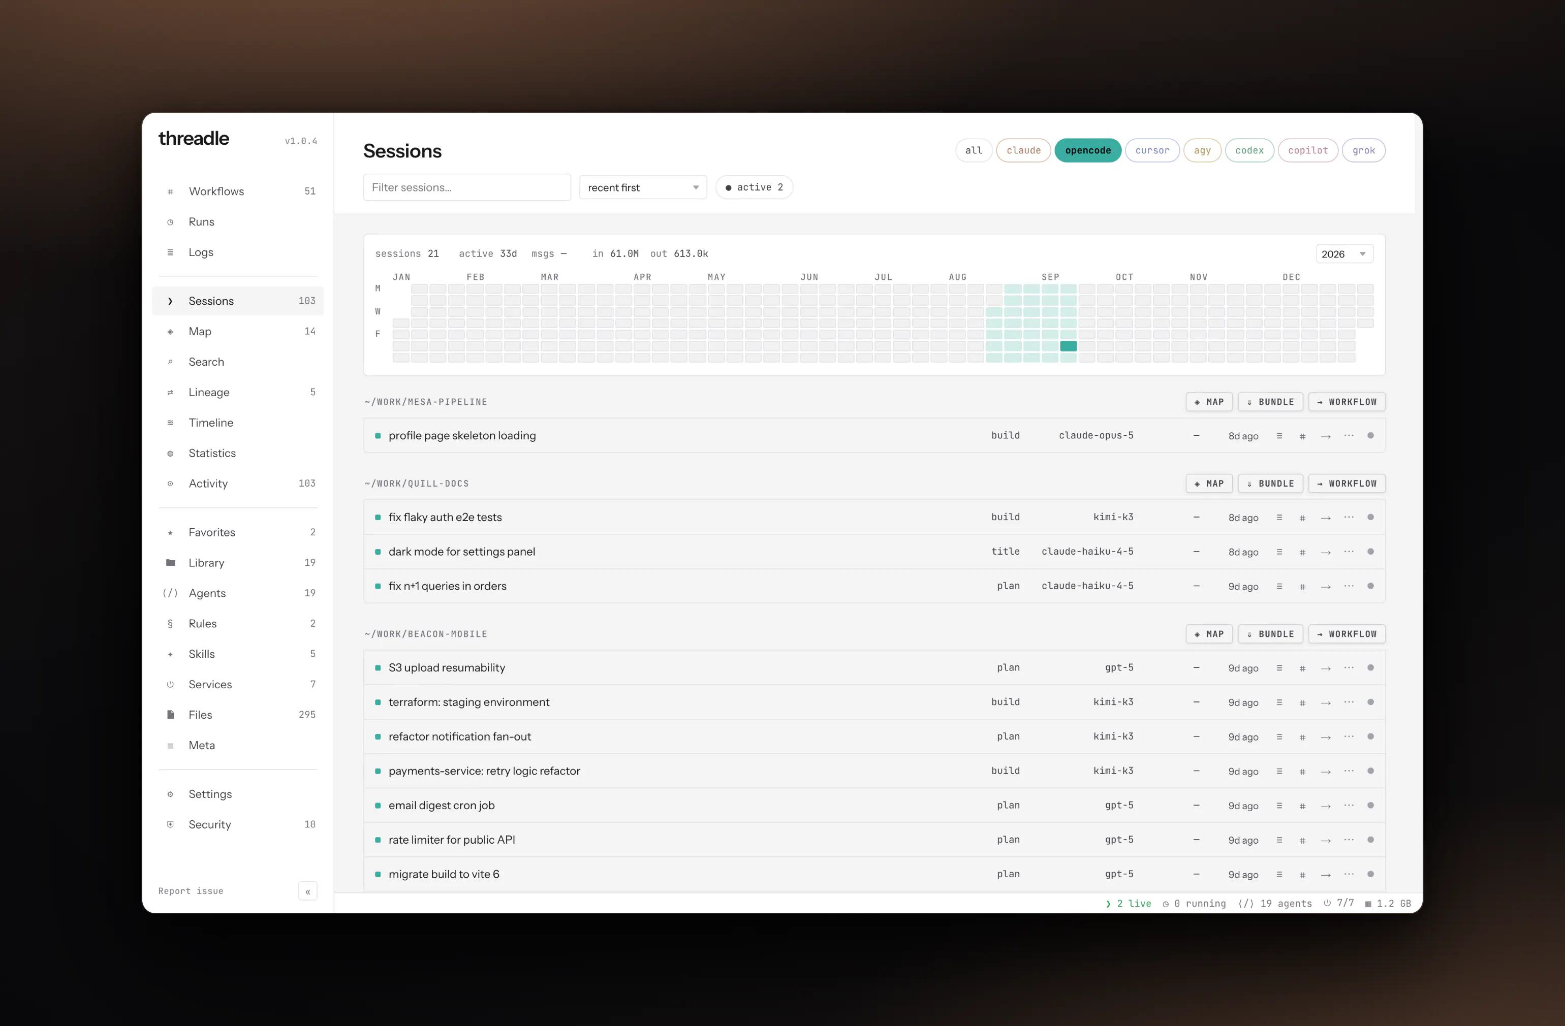Open list view icon for profile page skeleton loading
The image size is (1565, 1026).
point(1279,436)
